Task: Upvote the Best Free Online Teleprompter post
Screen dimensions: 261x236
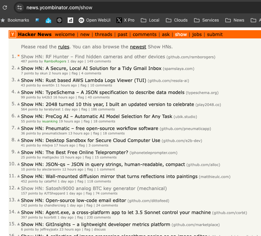Action: 19,152
